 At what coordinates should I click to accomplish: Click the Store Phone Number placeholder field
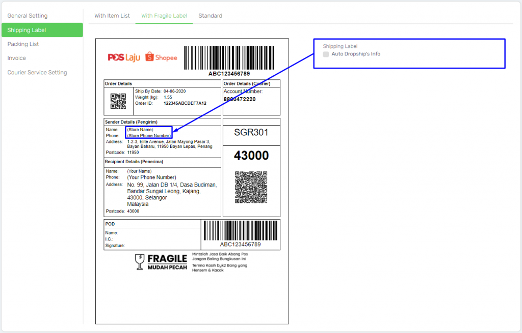[148, 135]
